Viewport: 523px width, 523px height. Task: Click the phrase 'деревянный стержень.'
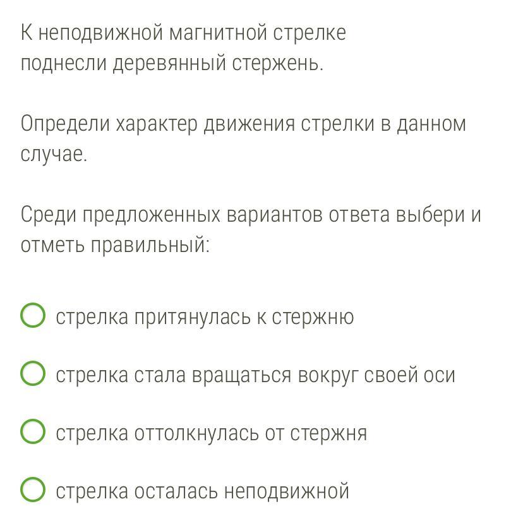219,63
